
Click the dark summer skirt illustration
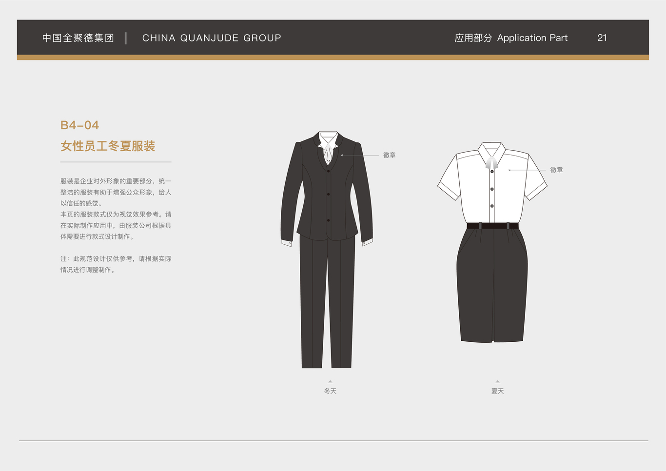tap(492, 285)
